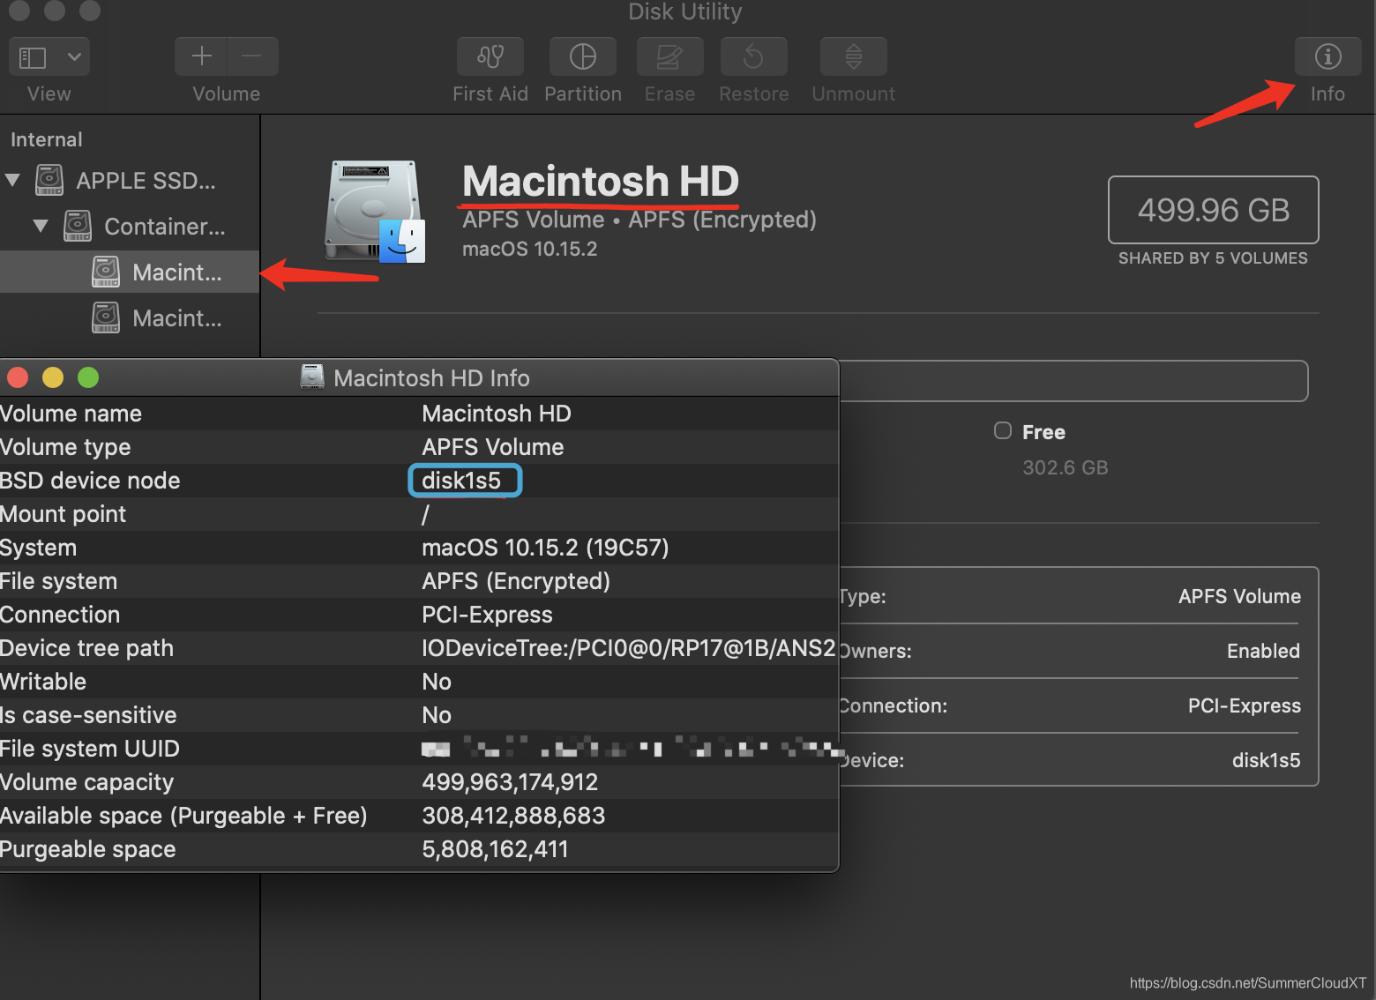Select the File system UUID row
Image resolution: width=1376 pixels, height=1000 pixels.
[x=419, y=749]
